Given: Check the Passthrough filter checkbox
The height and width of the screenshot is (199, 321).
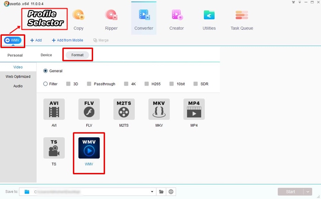Looking at the screenshot, I should (x=89, y=84).
